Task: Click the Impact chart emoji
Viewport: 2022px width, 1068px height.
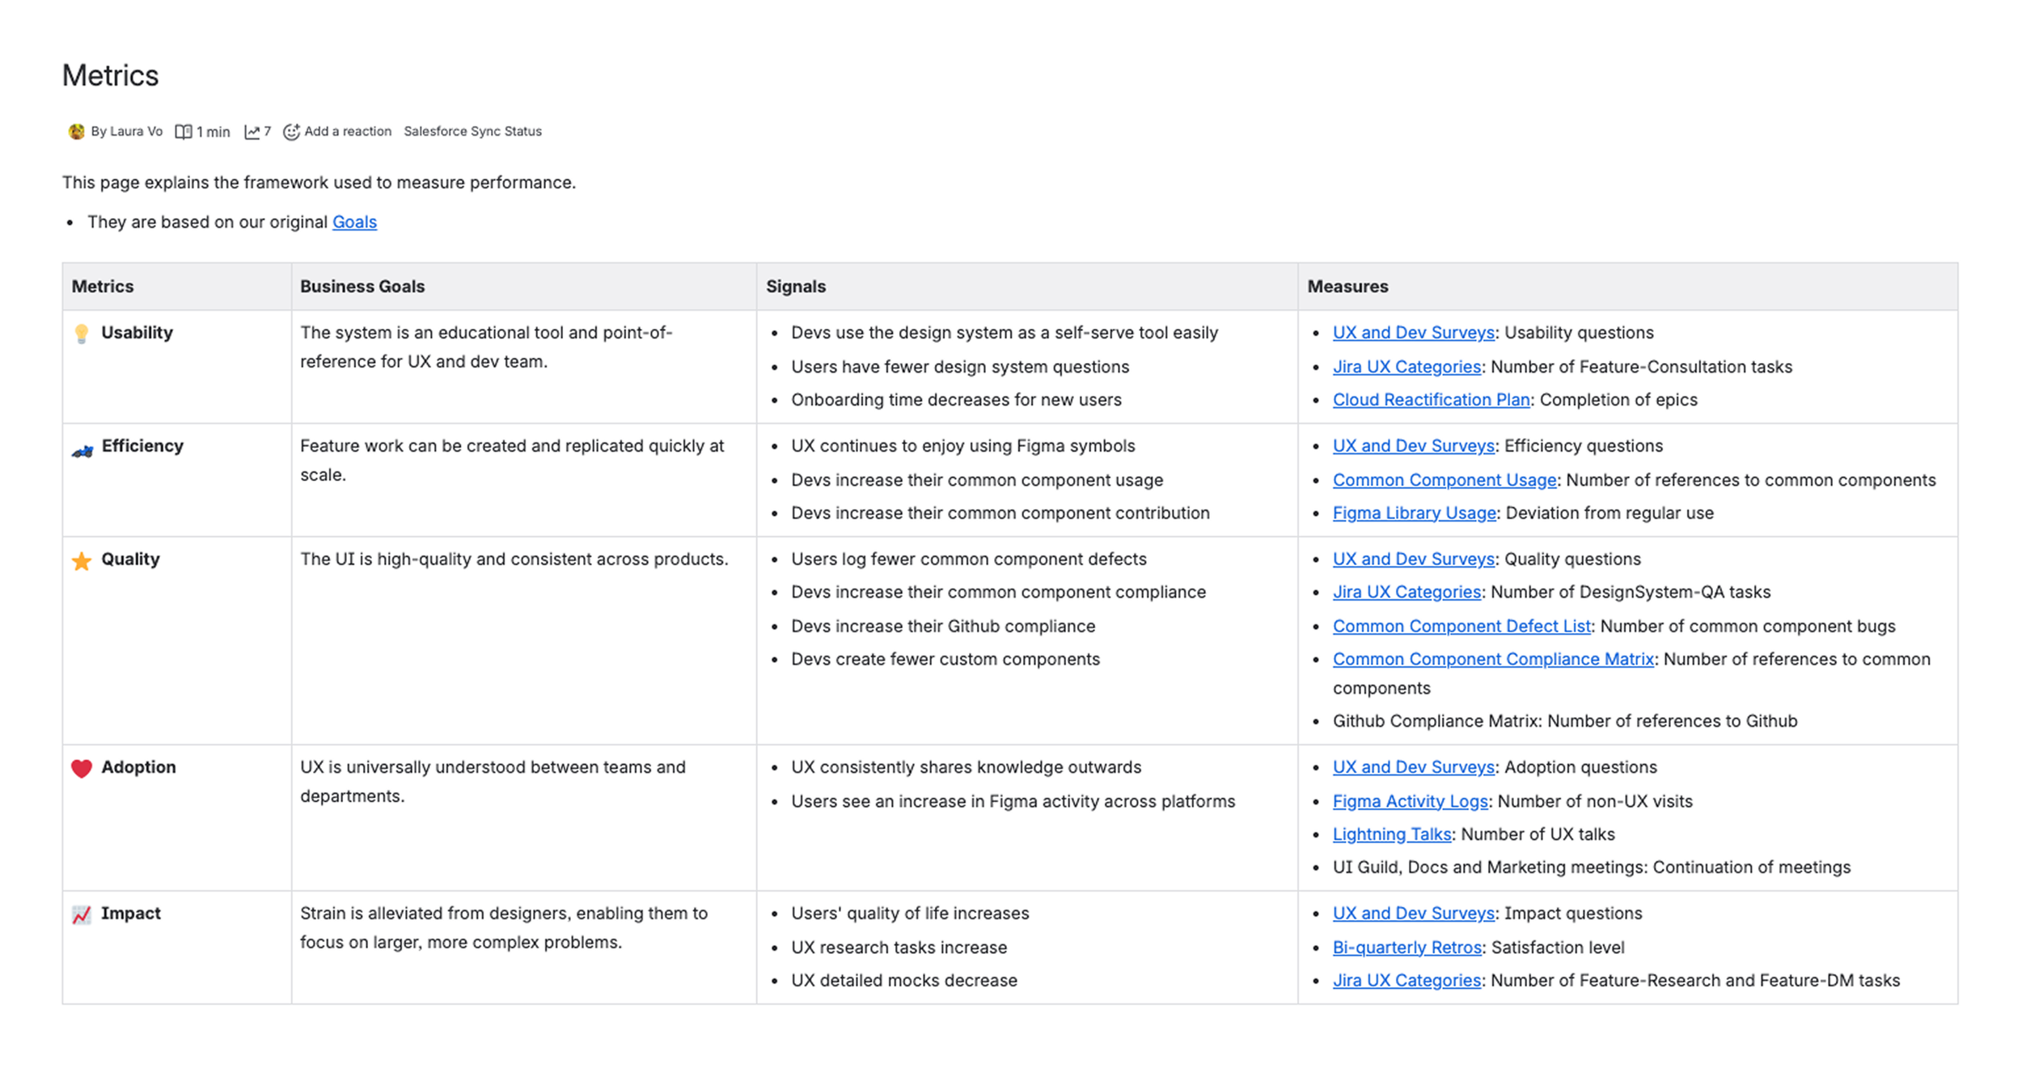Action: coord(82,914)
